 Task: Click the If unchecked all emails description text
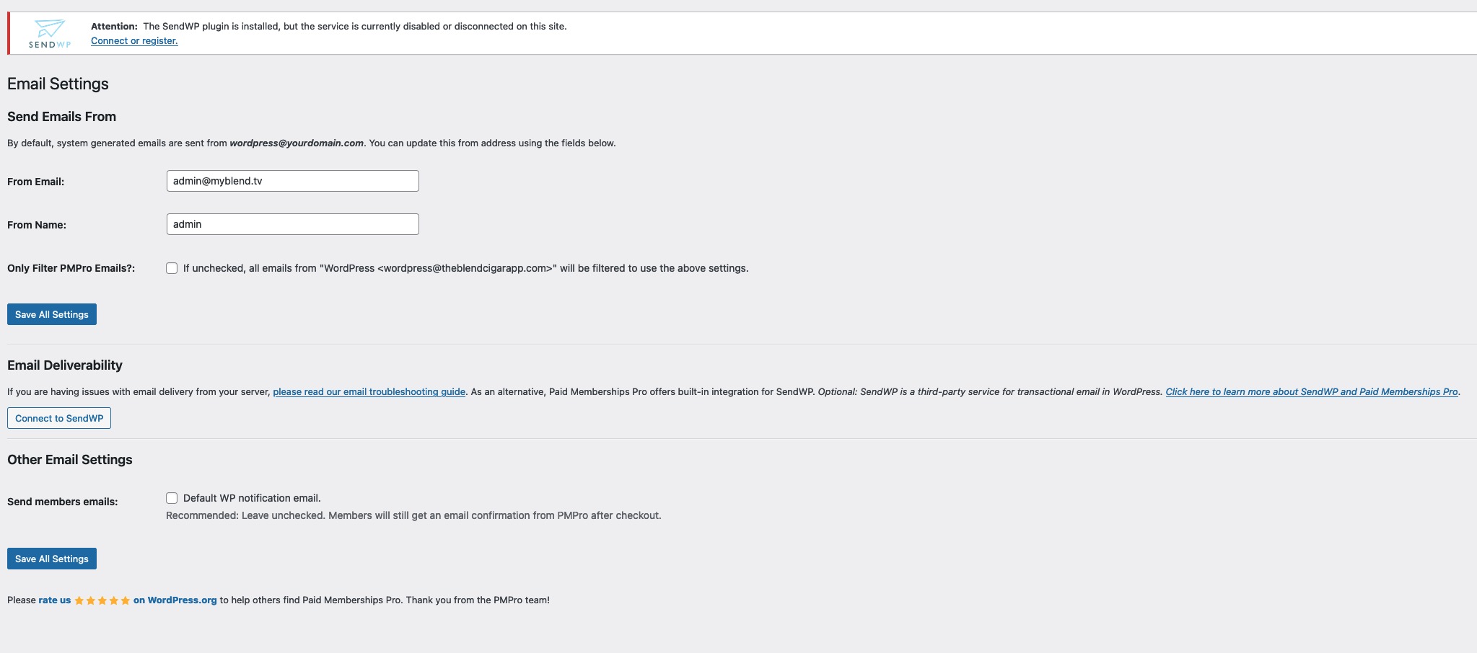[465, 268]
